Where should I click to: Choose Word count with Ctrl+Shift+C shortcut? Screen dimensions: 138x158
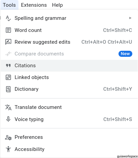point(69,30)
